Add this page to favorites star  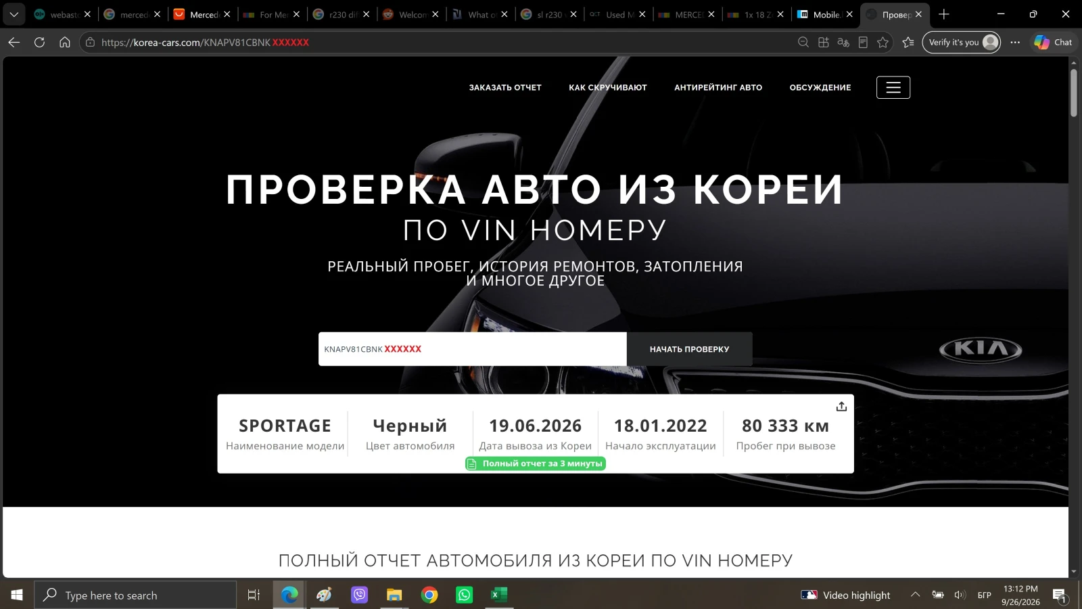pyautogui.click(x=883, y=42)
